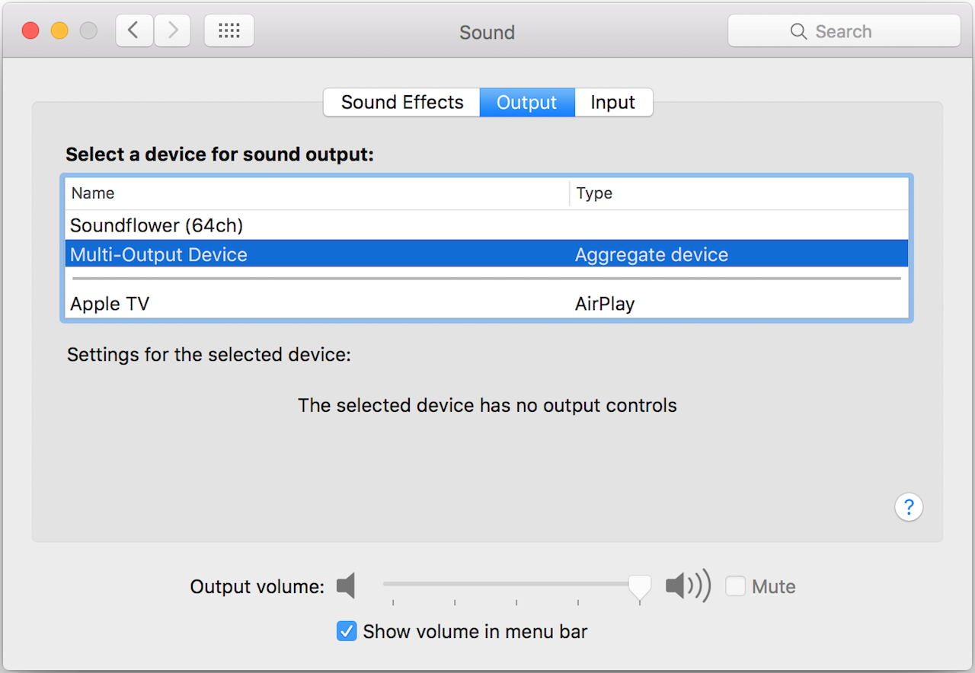Close the Sound preferences window
Image resolution: width=975 pixels, height=673 pixels.
tap(30, 31)
